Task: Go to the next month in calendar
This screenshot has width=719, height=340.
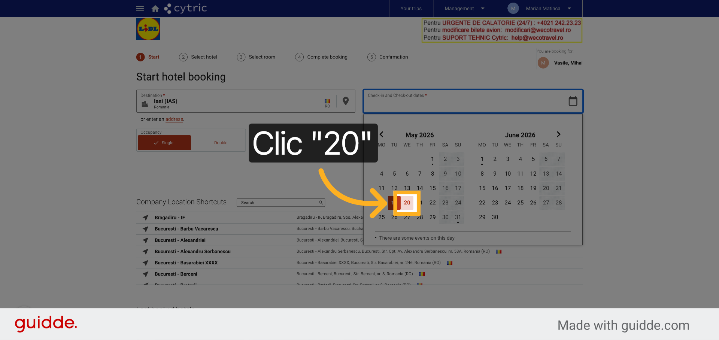Action: [x=558, y=134]
